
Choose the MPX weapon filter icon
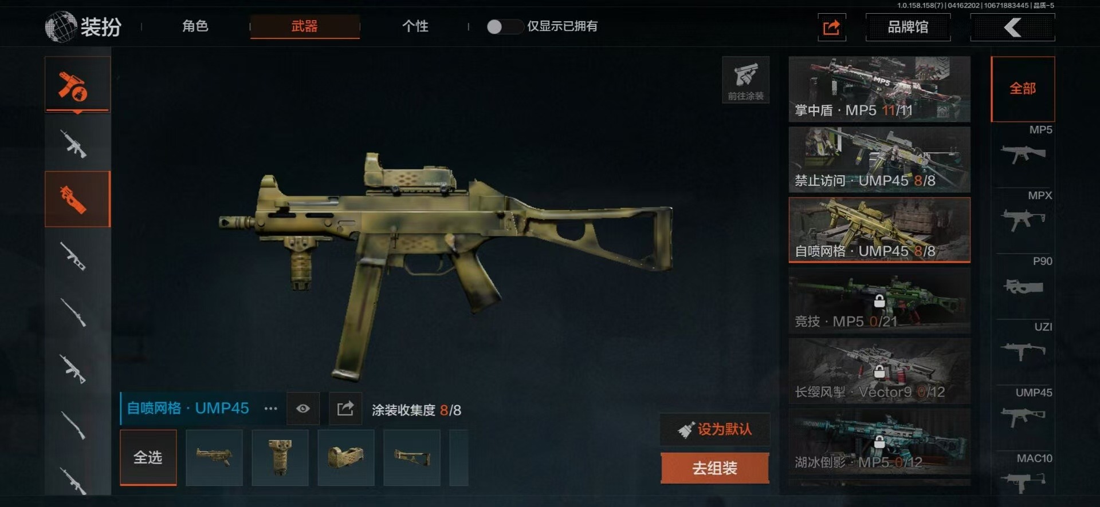pyautogui.click(x=1023, y=220)
